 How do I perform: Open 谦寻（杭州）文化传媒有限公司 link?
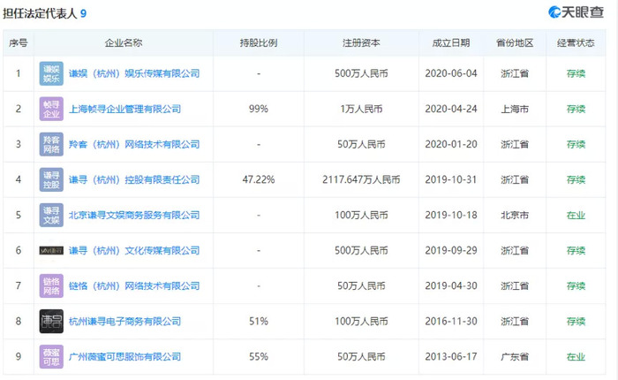(134, 251)
